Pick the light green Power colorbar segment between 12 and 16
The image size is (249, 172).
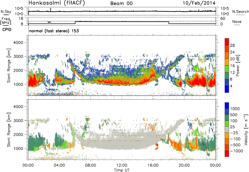(227, 69)
